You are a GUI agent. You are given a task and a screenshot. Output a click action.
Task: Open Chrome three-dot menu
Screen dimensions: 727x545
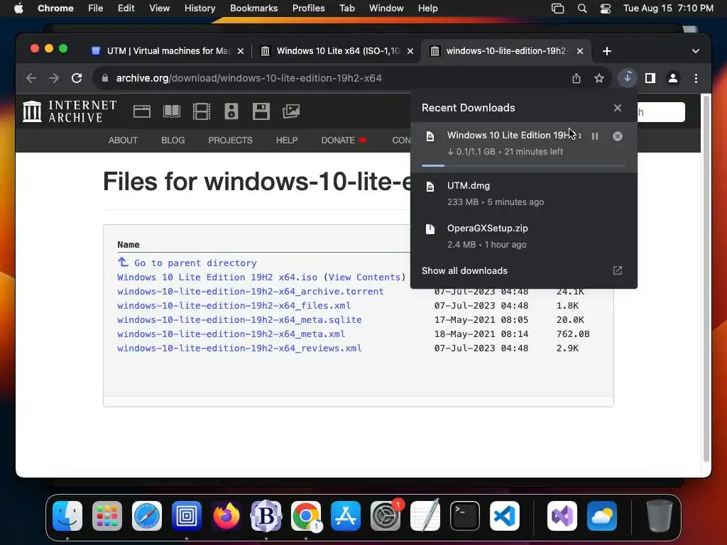696,78
